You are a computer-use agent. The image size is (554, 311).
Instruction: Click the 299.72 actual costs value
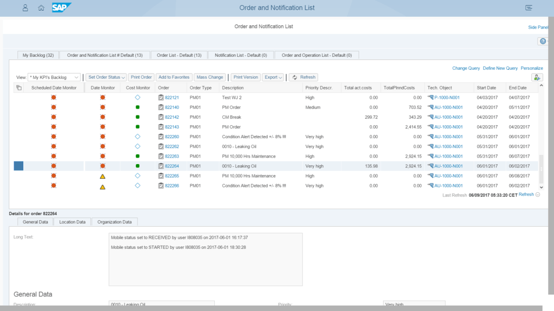(x=371, y=117)
